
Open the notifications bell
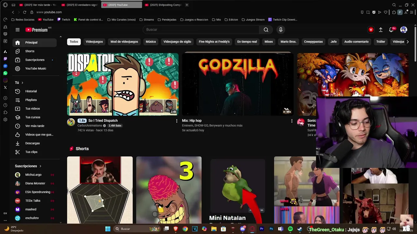(x=391, y=30)
